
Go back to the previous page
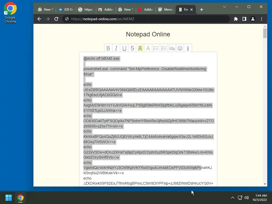click(39, 19)
